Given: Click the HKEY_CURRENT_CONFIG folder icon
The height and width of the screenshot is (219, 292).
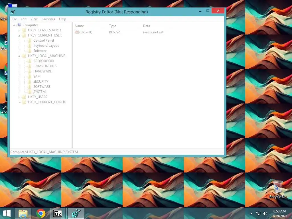Looking at the screenshot, I should tap(24, 102).
